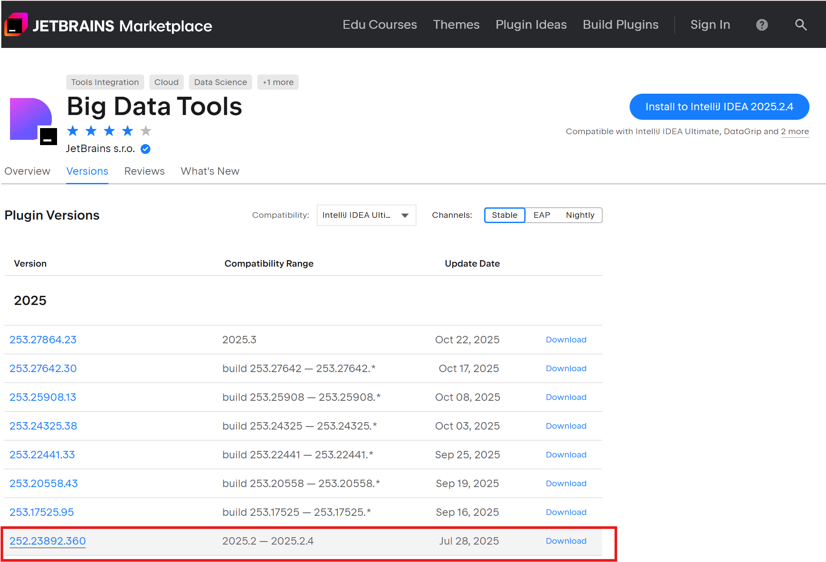Open version 253.17525.95
The height and width of the screenshot is (562, 826).
tap(42, 512)
